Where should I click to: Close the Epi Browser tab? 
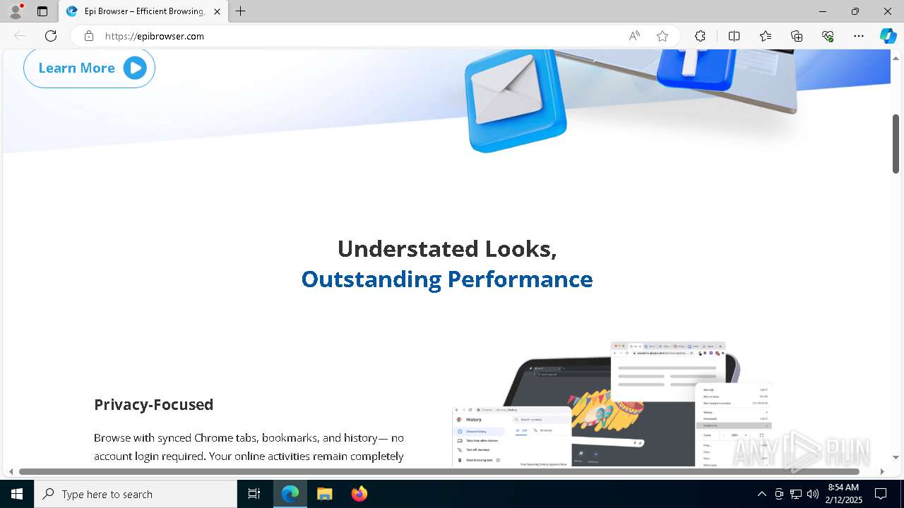pyautogui.click(x=217, y=11)
